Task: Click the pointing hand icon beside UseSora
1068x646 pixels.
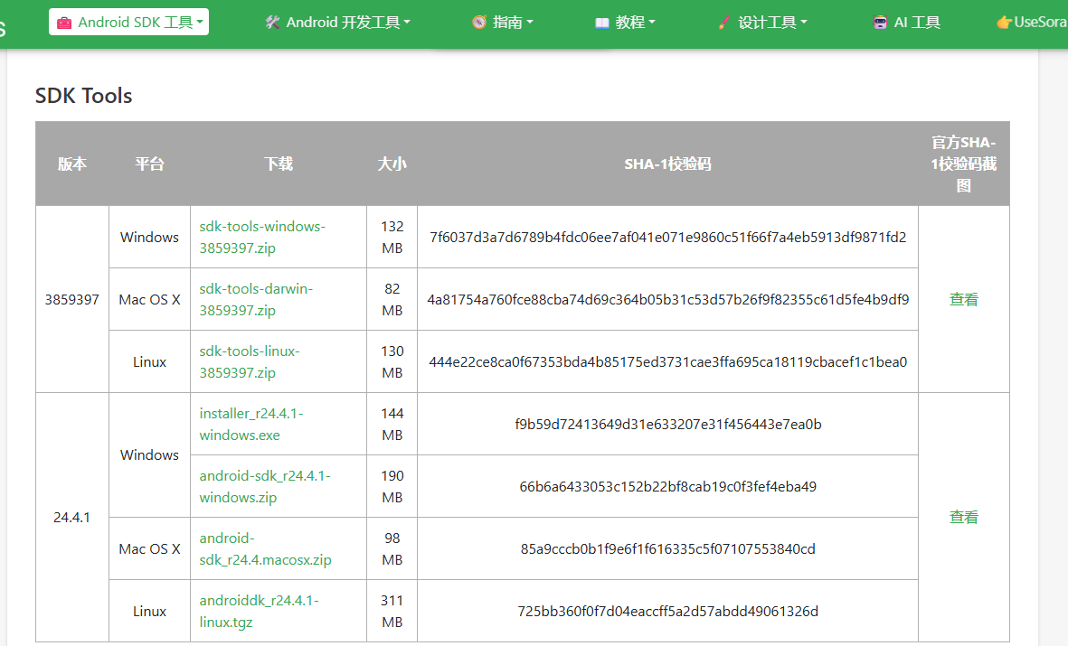Action: 1004,23
